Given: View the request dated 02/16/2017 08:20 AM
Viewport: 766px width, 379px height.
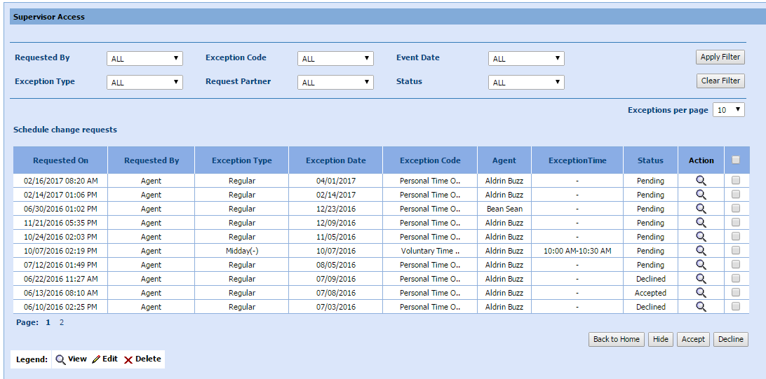Looking at the screenshot, I should (701, 181).
